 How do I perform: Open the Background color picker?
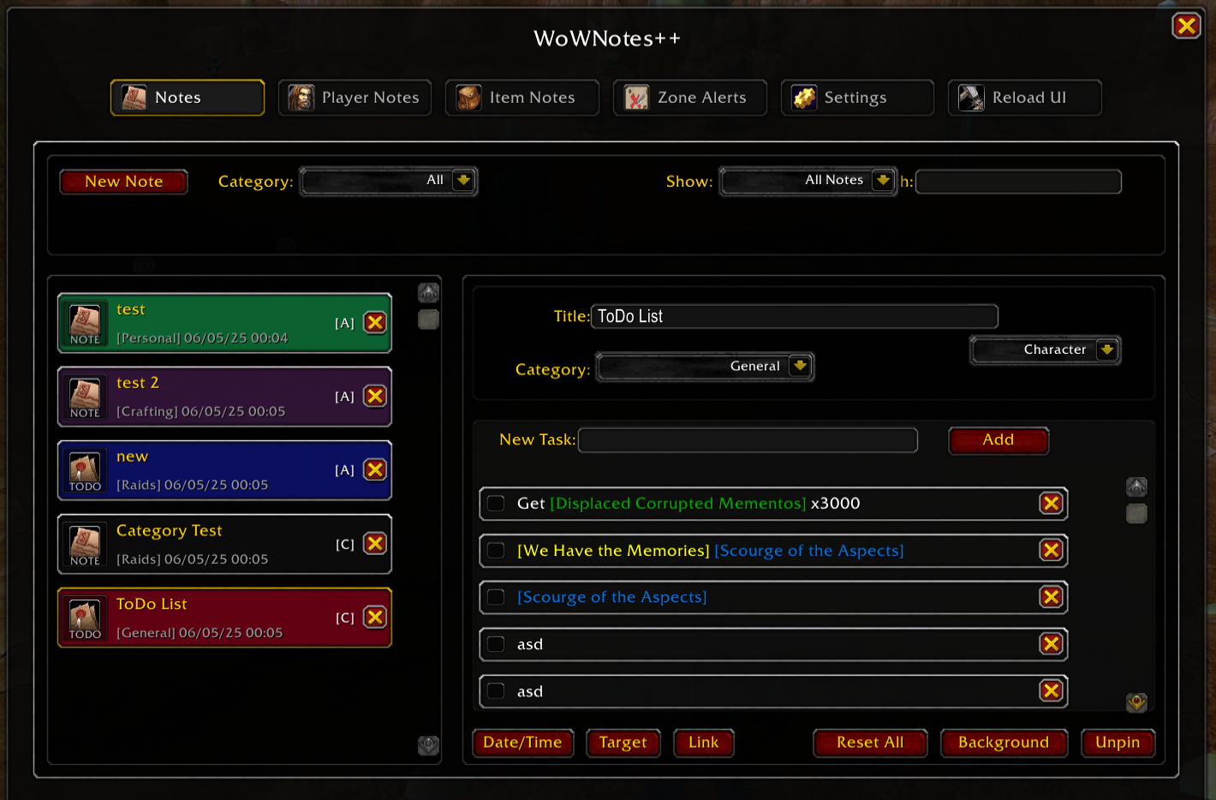click(x=1004, y=743)
